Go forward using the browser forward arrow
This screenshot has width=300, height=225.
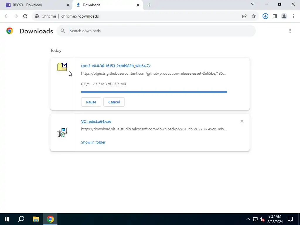16,16
